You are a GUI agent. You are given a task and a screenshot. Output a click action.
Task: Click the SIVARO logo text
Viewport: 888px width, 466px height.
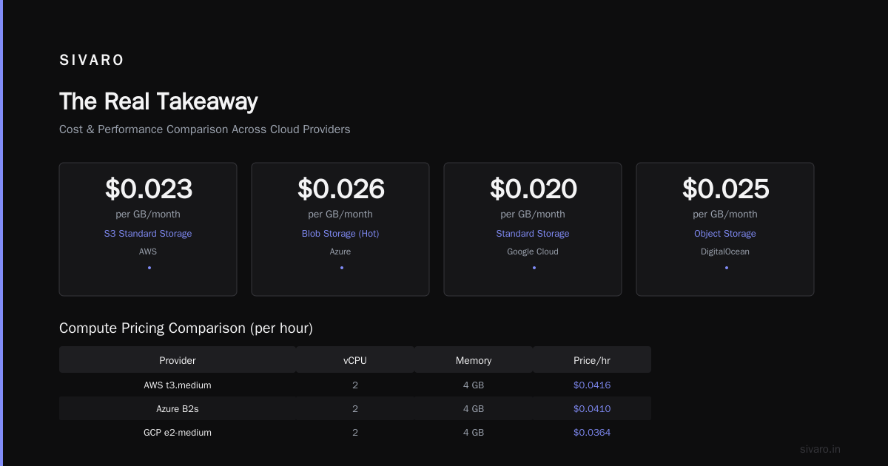[92, 61]
